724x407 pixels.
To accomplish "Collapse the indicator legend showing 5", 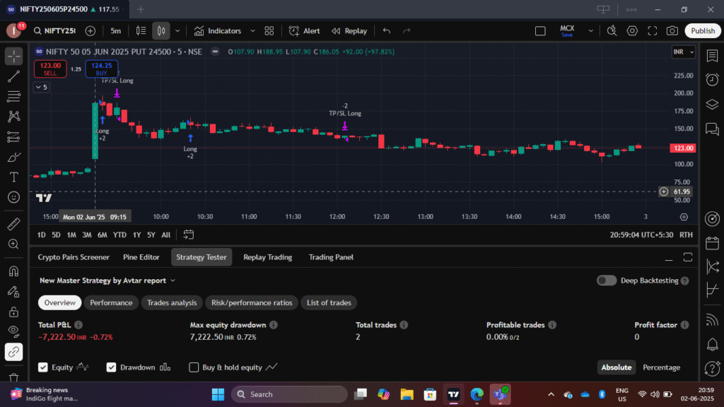I will pos(42,87).
